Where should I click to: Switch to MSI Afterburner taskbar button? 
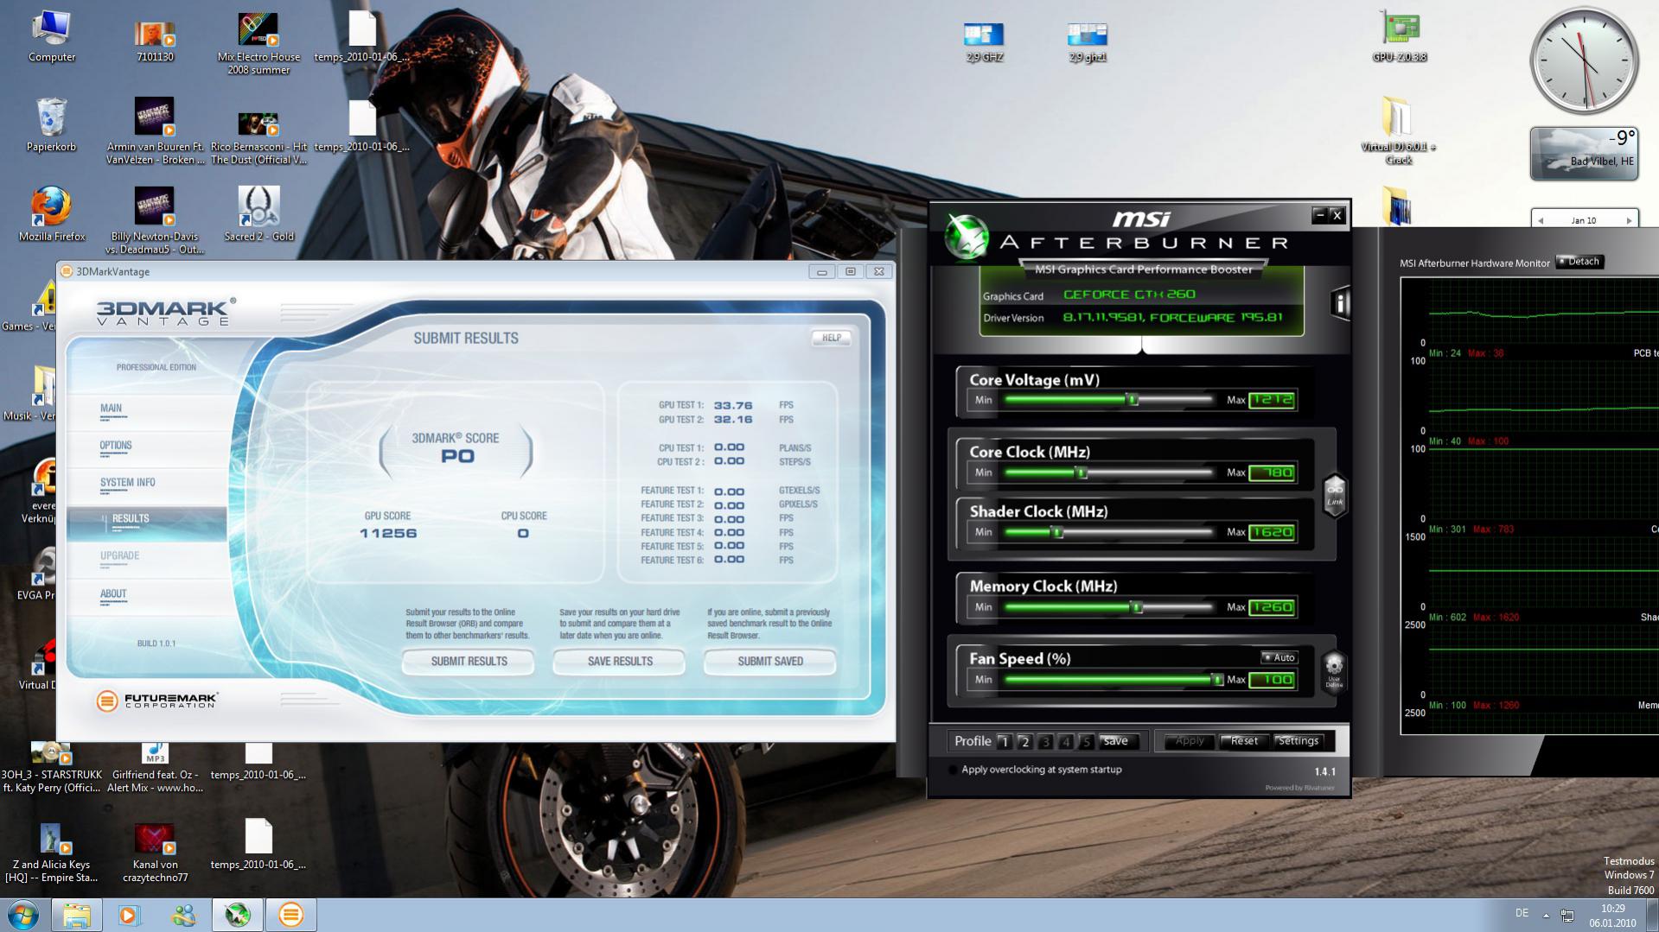point(238,915)
